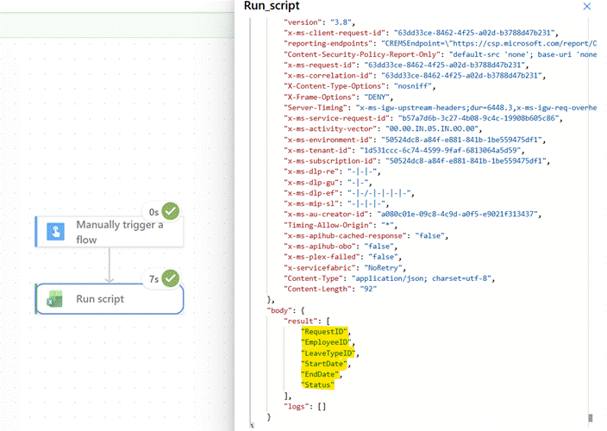
Task: Click the Run_script panel title
Action: pos(272,6)
